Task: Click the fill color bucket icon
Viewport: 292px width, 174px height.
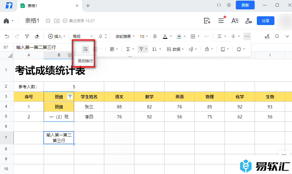Action: (179, 36)
